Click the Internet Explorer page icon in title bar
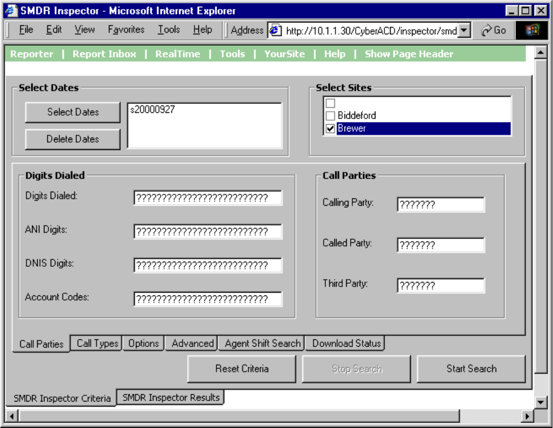Screen dimensions: 553x428 coord(11,10)
